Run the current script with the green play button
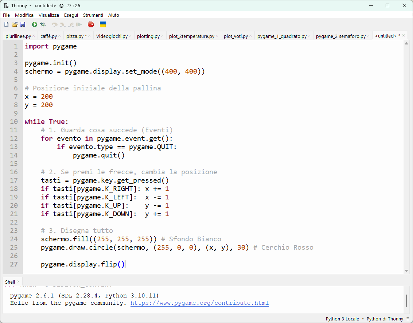The image size is (413, 323). click(x=35, y=24)
